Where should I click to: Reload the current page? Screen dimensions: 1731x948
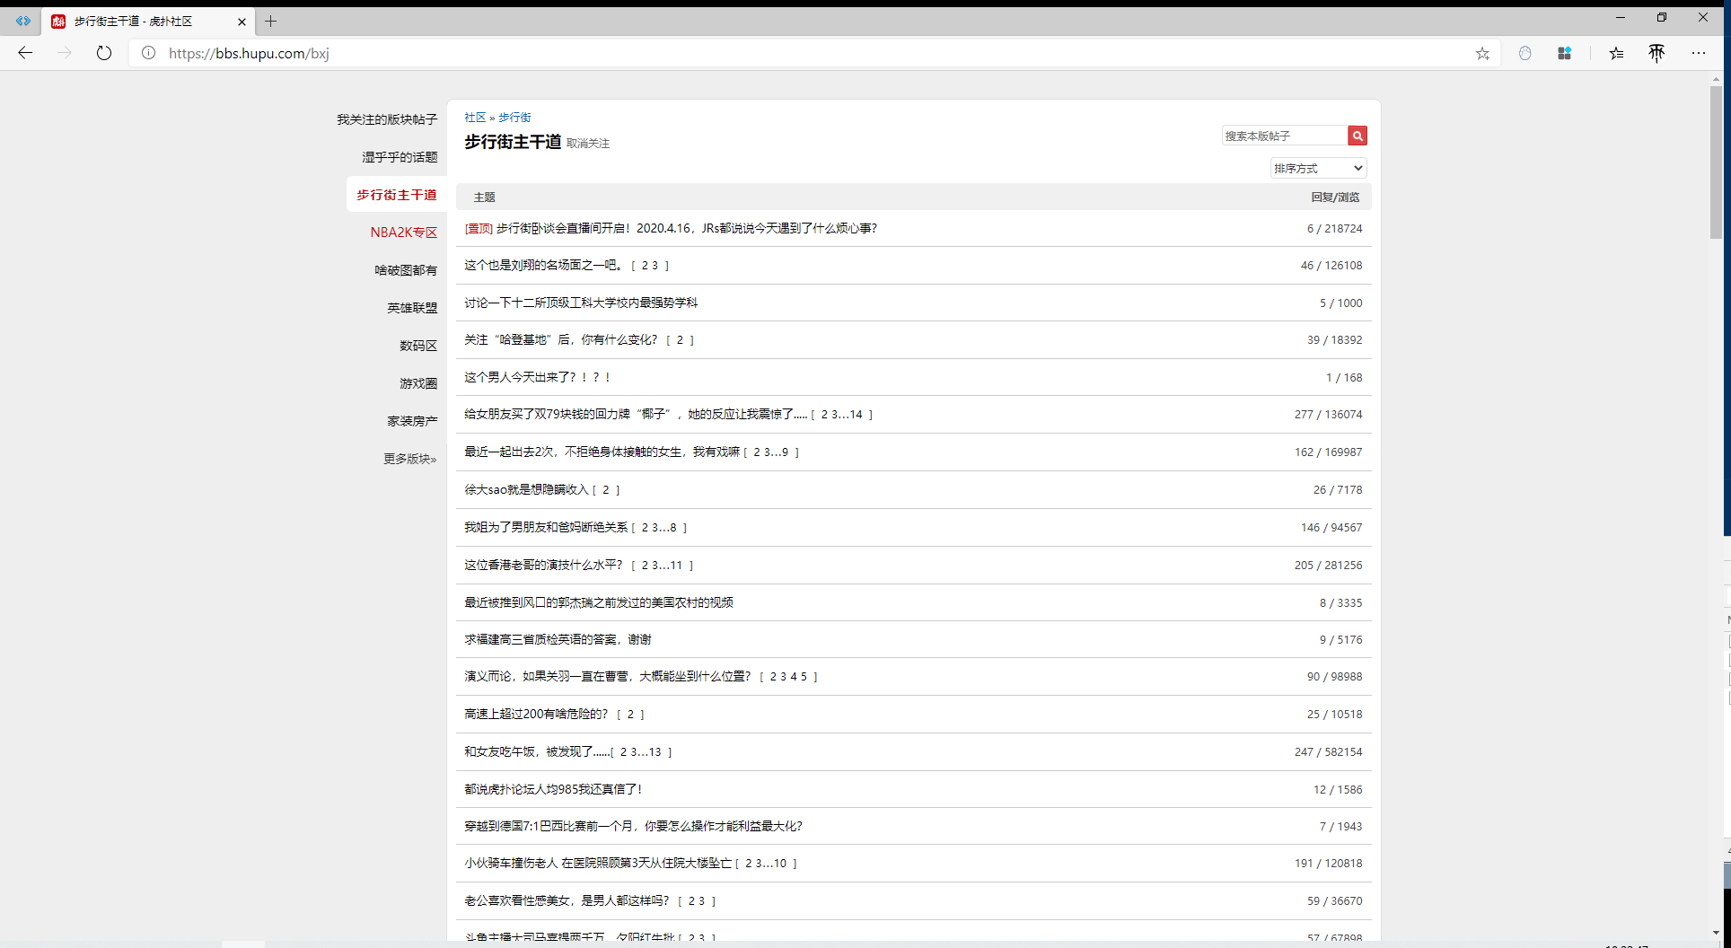pyautogui.click(x=104, y=53)
